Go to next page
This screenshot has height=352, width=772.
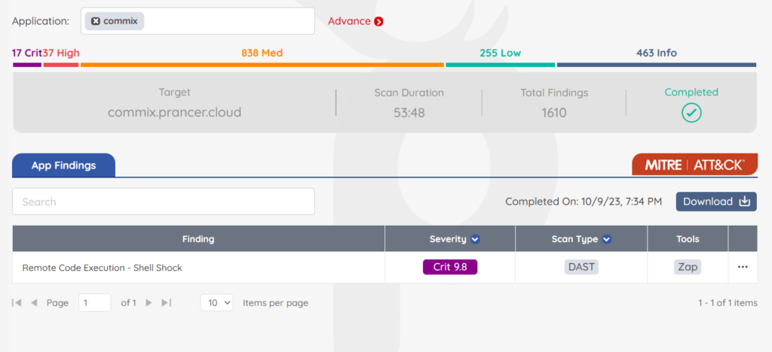tap(149, 303)
